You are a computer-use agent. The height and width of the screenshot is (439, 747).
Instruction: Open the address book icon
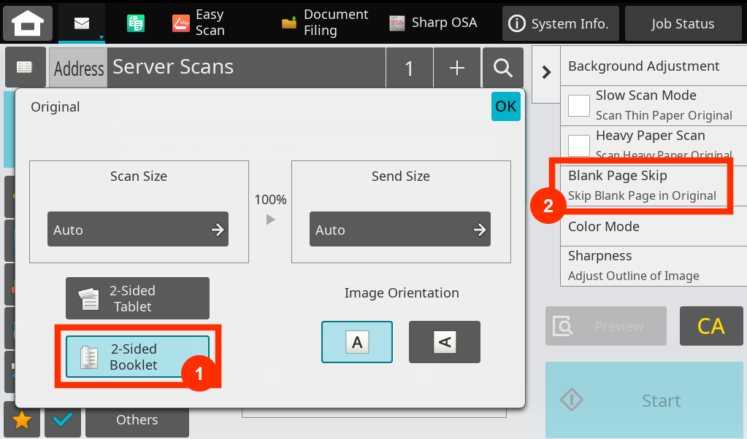pyautogui.click(x=25, y=67)
